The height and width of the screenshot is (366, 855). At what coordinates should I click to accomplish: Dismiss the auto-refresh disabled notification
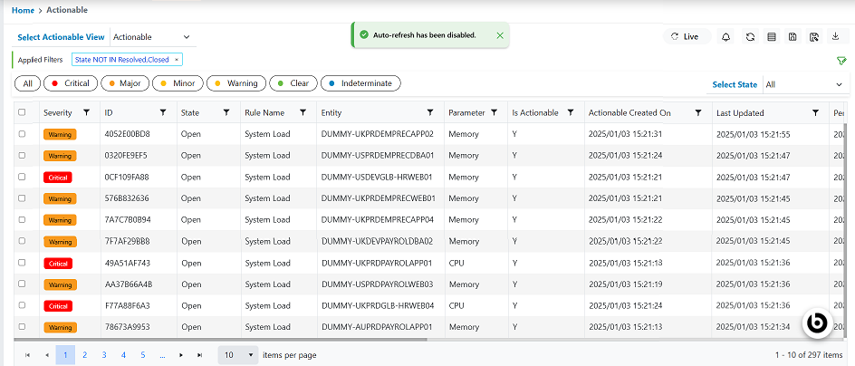(x=500, y=35)
